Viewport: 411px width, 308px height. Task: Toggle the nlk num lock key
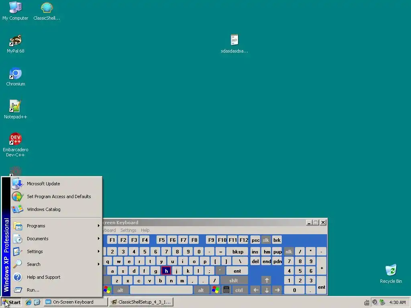[x=289, y=252]
